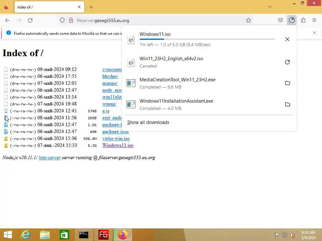Viewport: 322px width, 241px height.
Task: Open the cvmcusto directory link
Action: coord(112,69)
